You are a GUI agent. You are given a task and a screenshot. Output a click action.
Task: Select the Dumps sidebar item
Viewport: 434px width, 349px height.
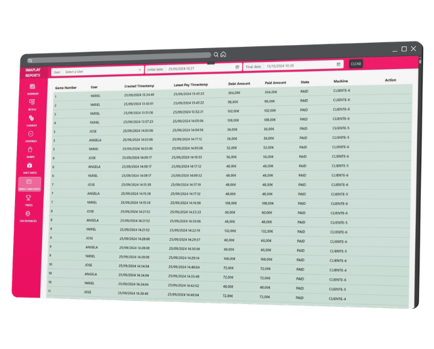[x=30, y=152]
